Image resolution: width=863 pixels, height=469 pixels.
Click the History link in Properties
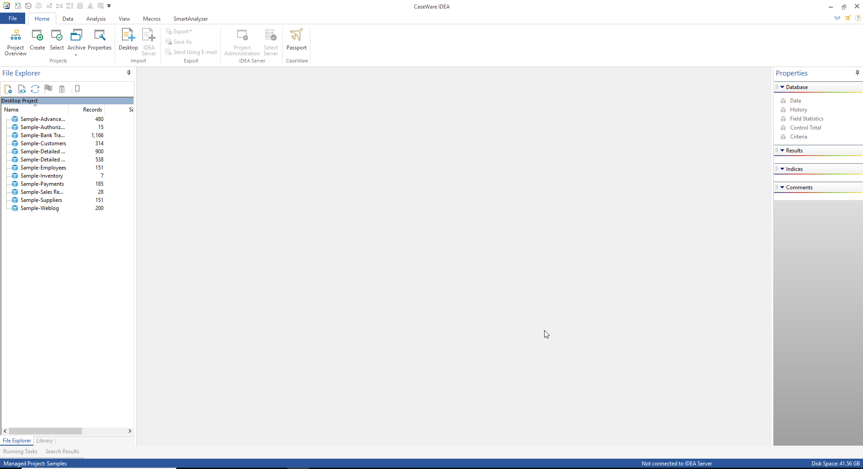click(798, 110)
